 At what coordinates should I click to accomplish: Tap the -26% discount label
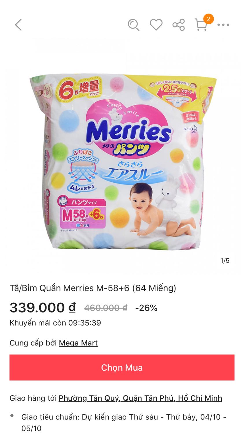(146, 308)
